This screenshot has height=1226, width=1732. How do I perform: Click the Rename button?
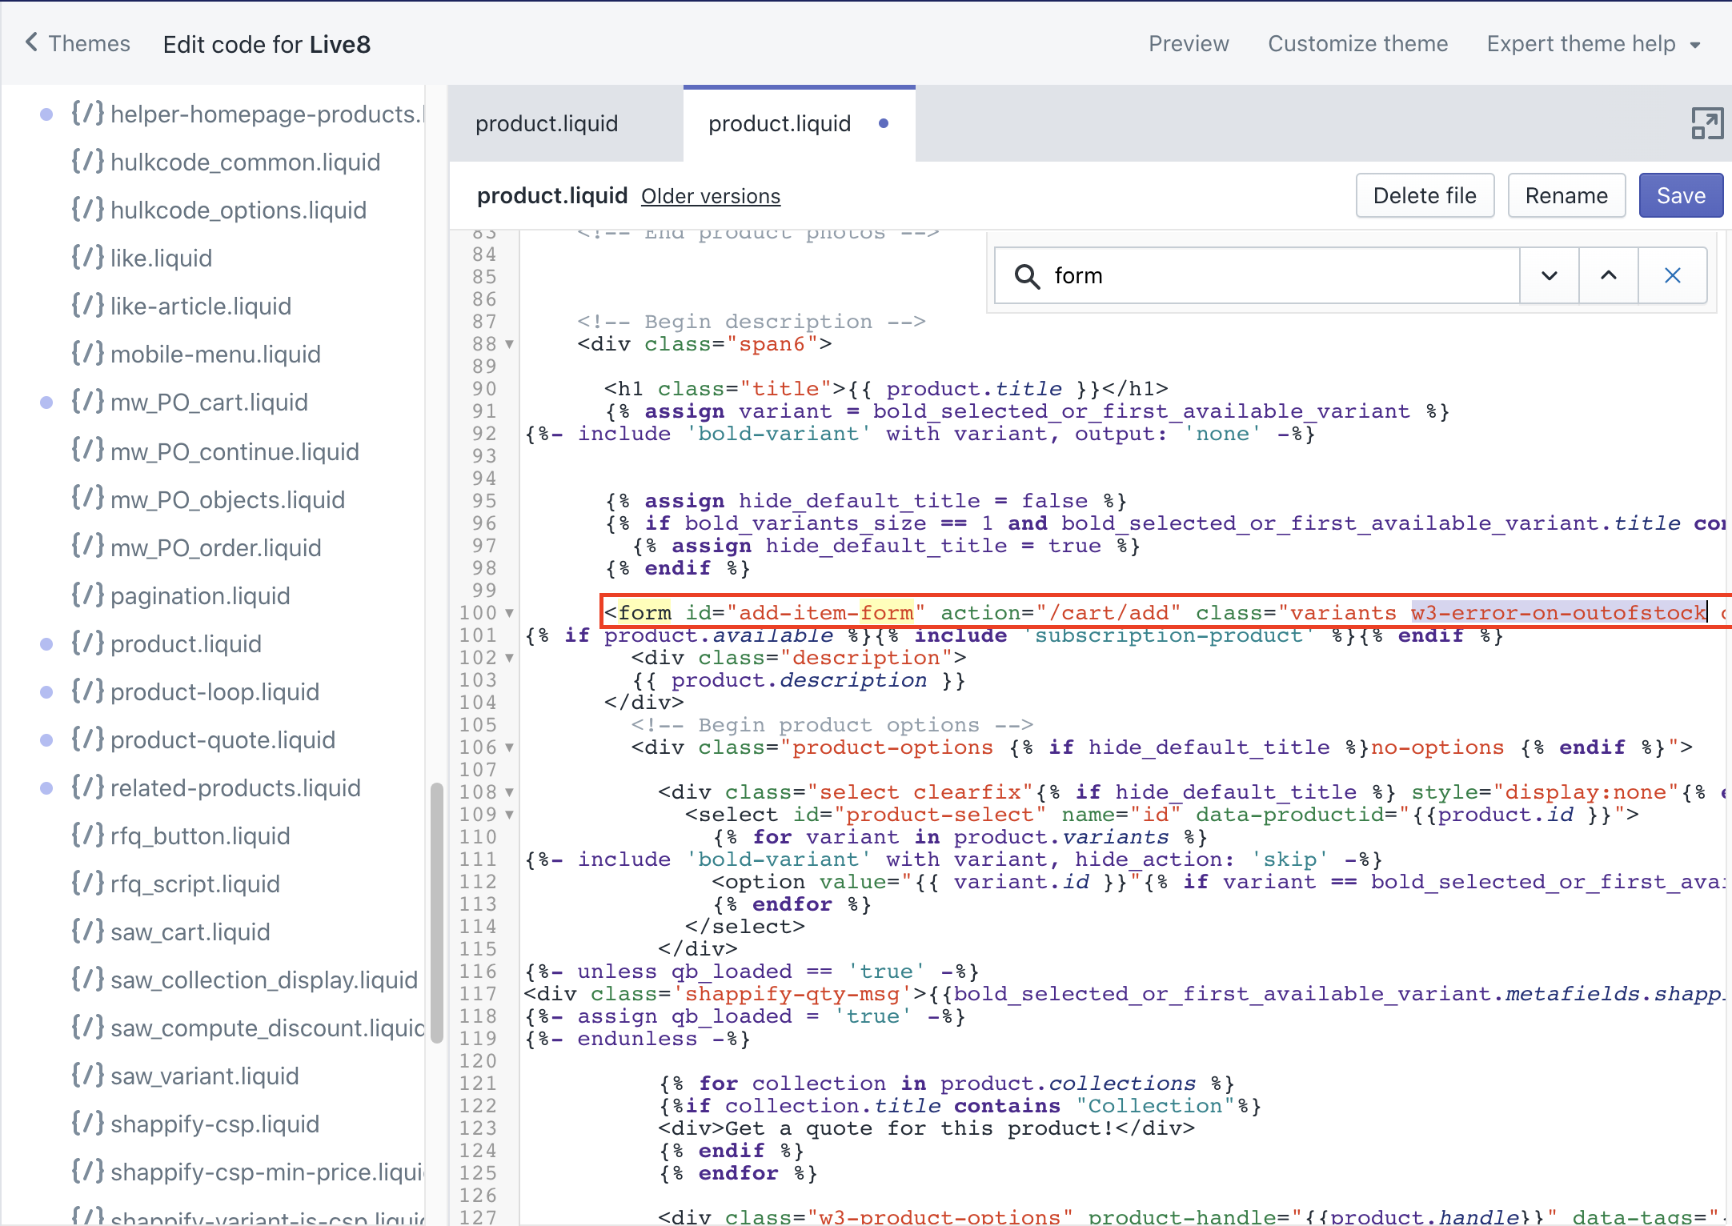point(1566,195)
